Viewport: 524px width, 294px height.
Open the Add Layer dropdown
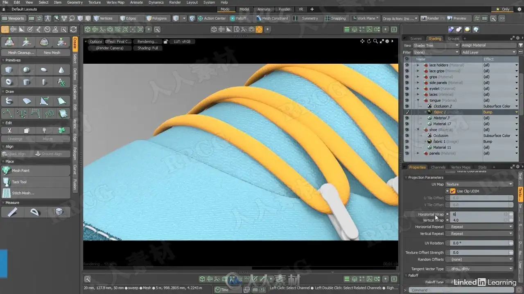click(489, 52)
